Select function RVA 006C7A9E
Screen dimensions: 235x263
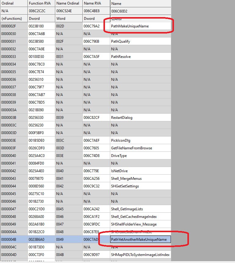[41, 49]
